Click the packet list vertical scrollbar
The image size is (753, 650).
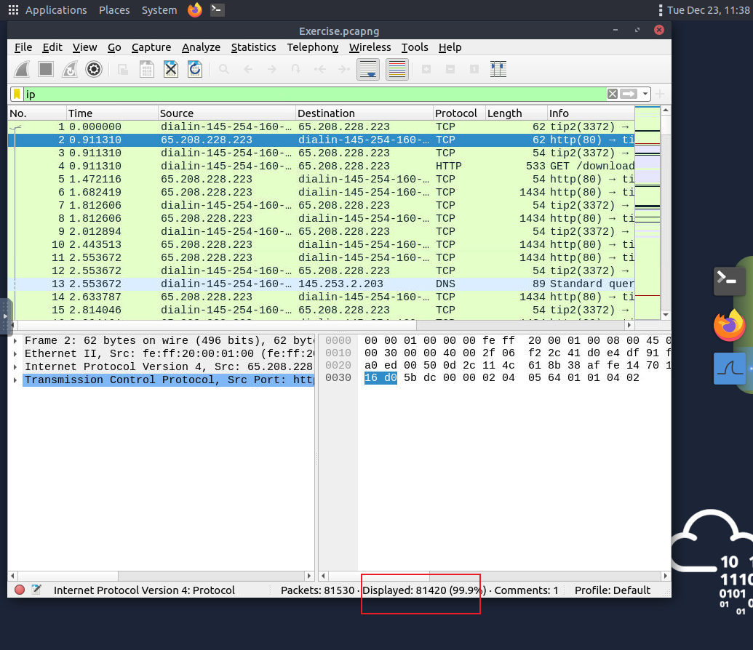click(x=666, y=212)
